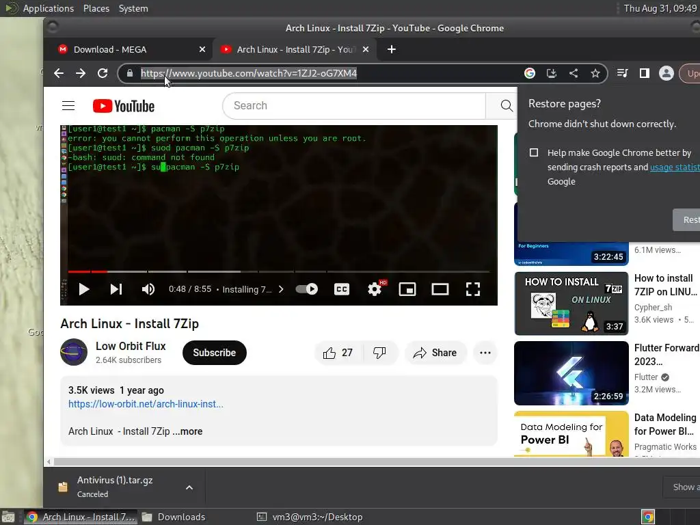This screenshot has height=525, width=700.
Task: Toggle autoplay switch in player
Action: click(307, 289)
